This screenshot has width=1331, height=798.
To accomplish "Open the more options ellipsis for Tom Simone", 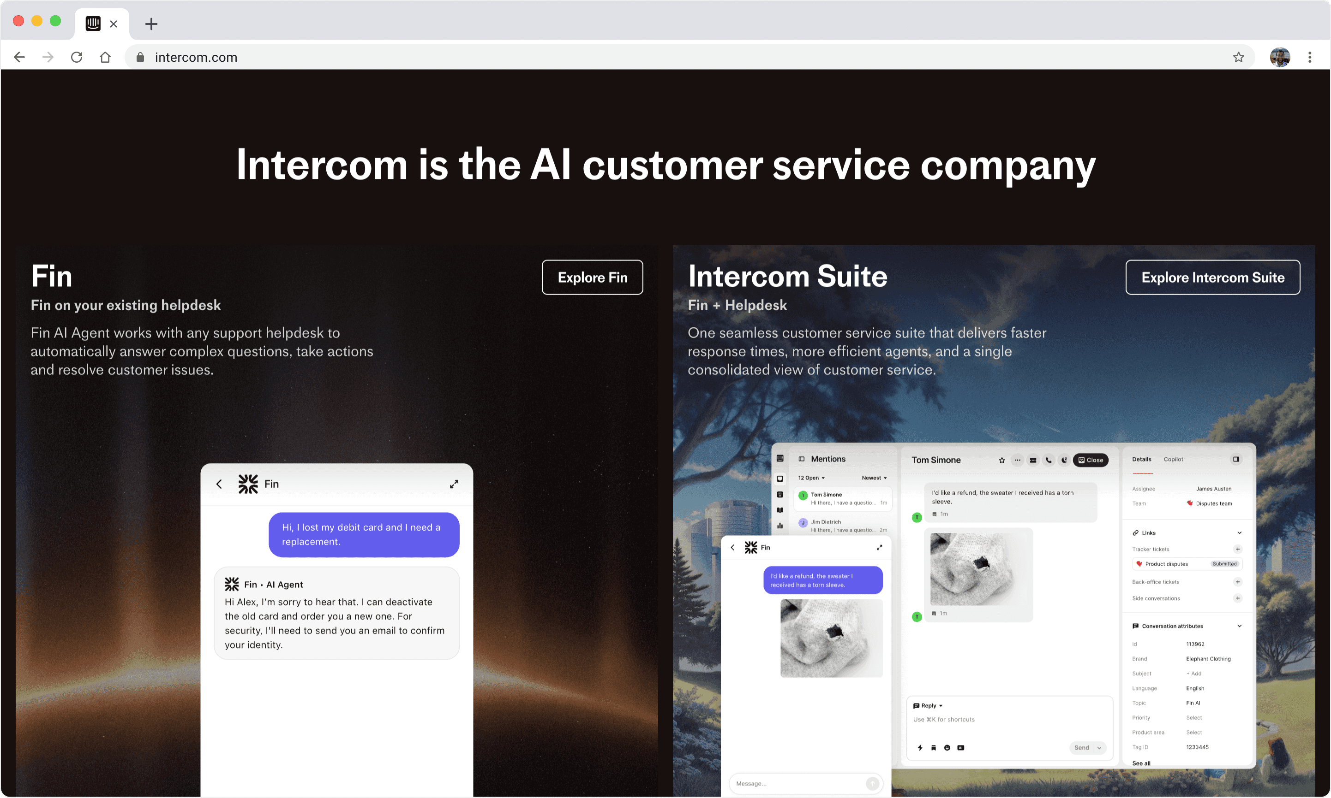I will 1017,460.
